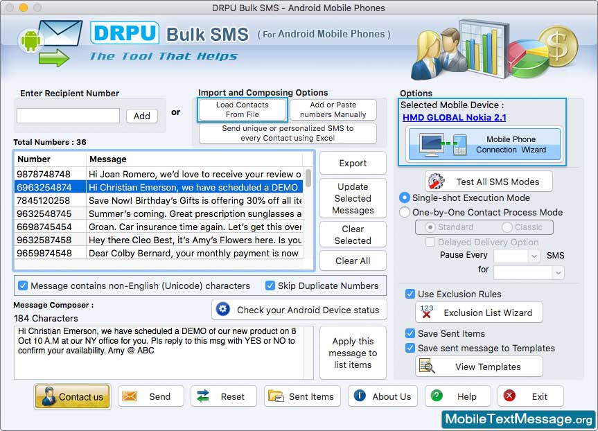598x431 pixels.
Task: Select the row with number 9659874548
Action: click(x=159, y=253)
